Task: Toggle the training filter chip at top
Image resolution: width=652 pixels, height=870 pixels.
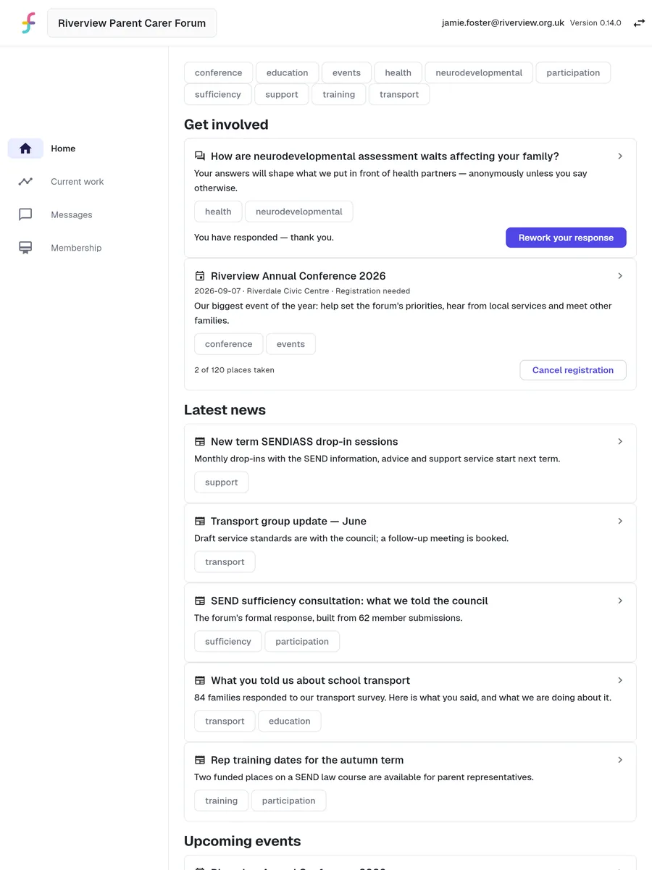Action: (339, 94)
